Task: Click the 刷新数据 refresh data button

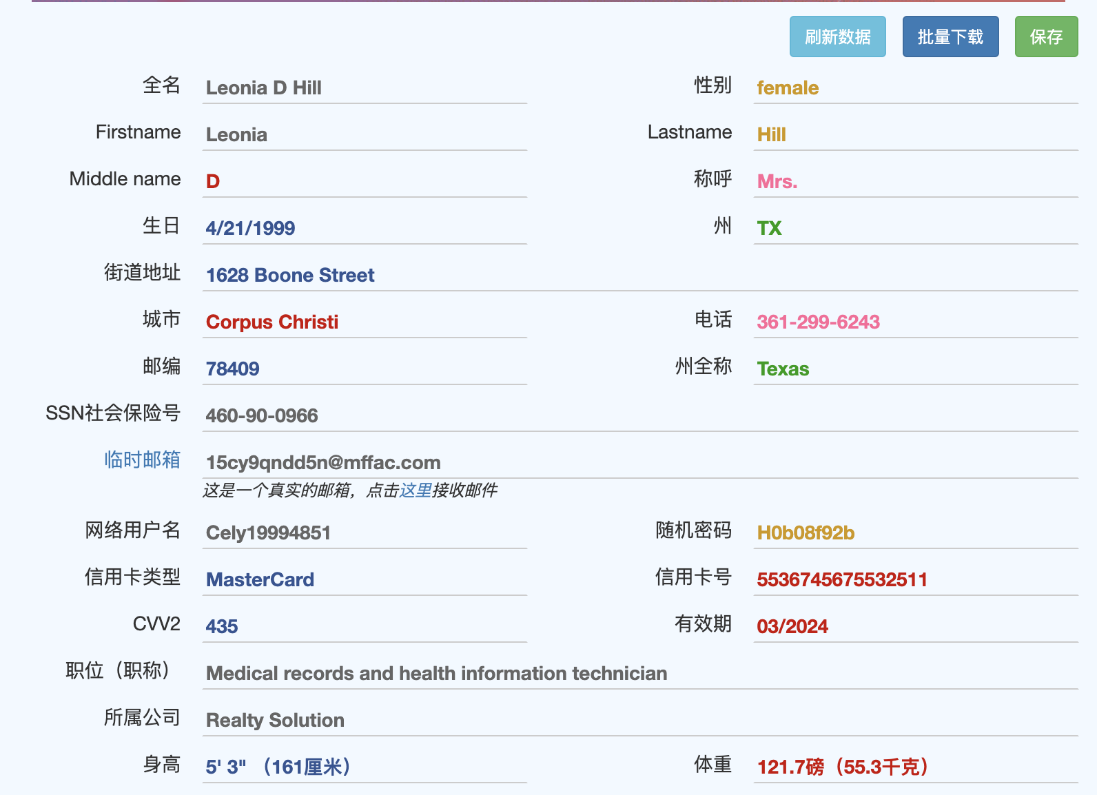Action: click(x=837, y=37)
